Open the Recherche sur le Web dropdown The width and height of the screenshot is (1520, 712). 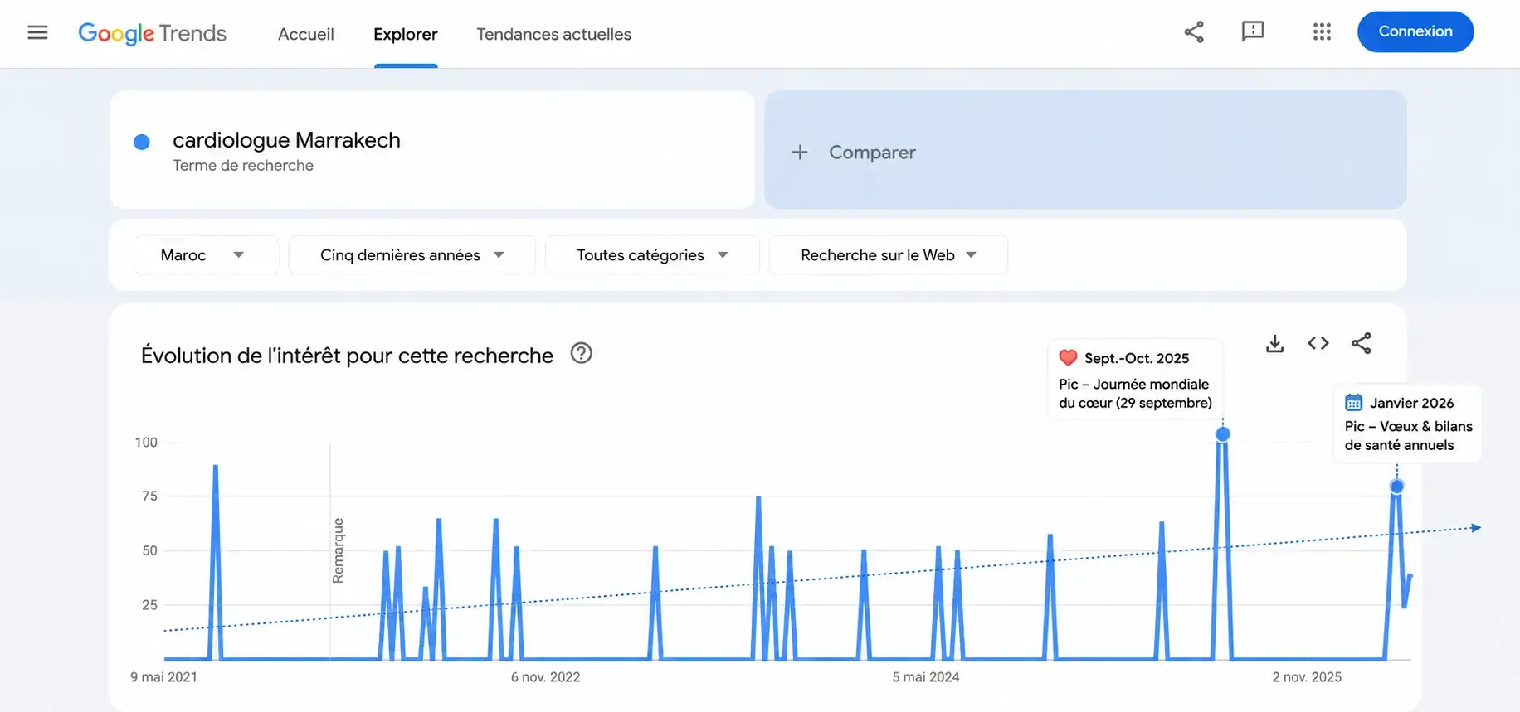coord(889,254)
